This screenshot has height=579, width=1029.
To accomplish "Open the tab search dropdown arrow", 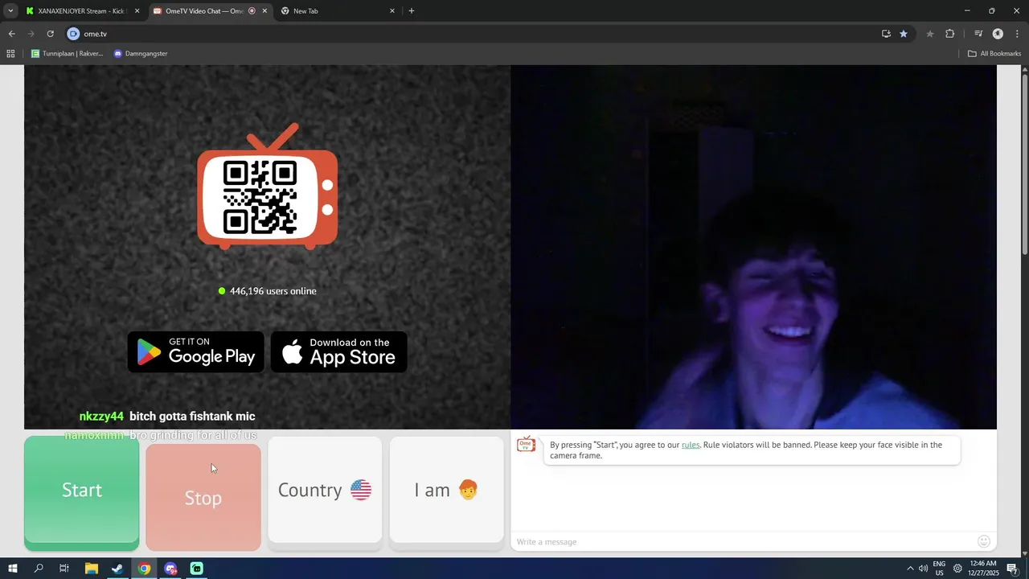I will tap(10, 10).
